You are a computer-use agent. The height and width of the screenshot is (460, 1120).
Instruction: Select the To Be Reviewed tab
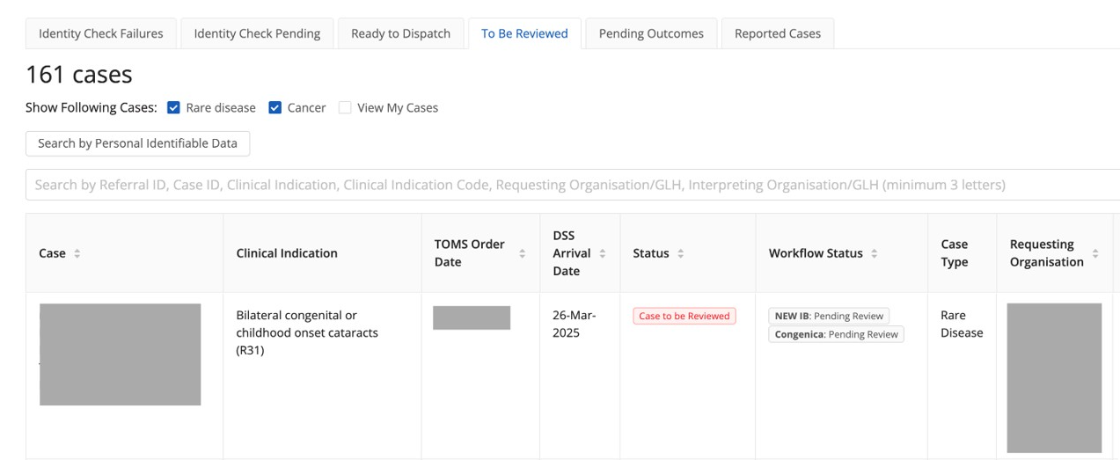(x=524, y=33)
